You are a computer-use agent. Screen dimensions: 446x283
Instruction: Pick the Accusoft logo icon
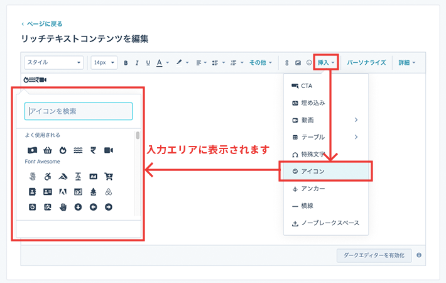(x=63, y=177)
